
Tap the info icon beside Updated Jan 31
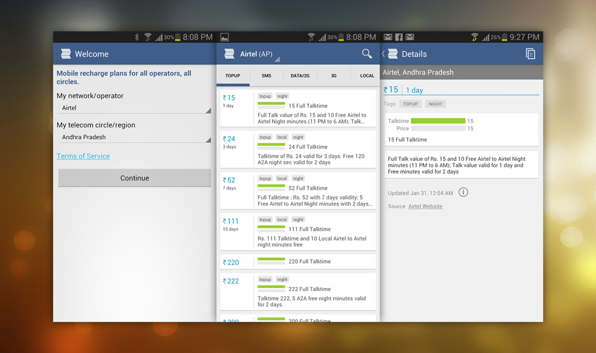pos(463,192)
